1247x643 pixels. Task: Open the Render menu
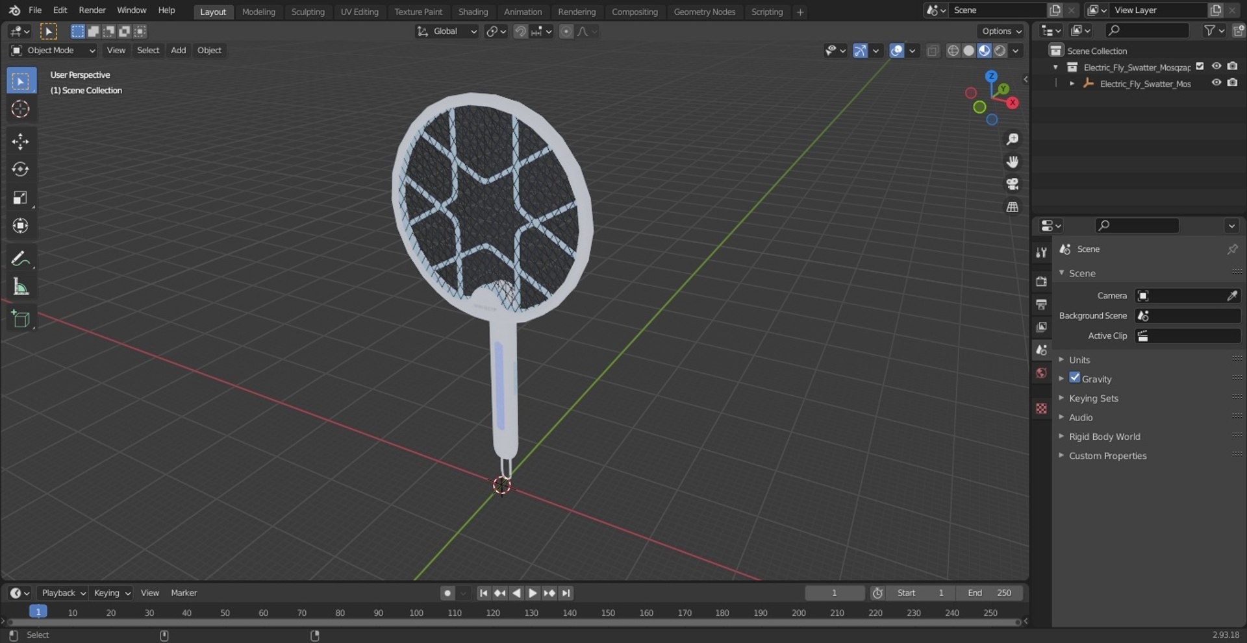tap(92, 10)
